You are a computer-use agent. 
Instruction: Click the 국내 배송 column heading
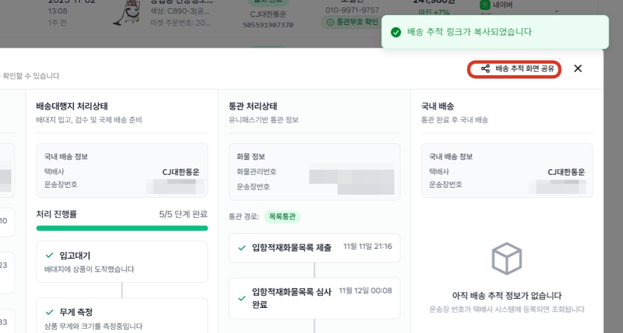coord(438,106)
